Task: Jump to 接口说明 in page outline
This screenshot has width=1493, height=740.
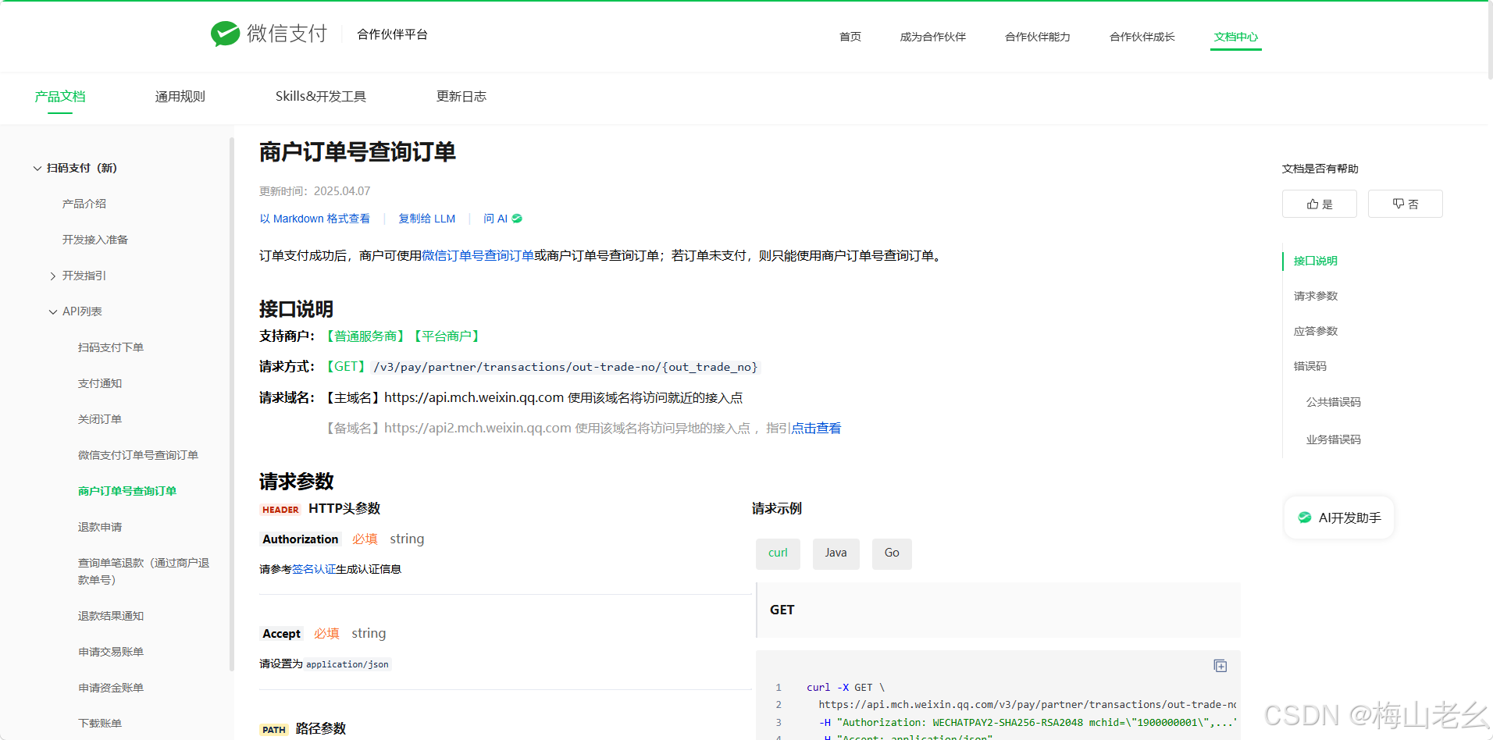Action: (1315, 261)
